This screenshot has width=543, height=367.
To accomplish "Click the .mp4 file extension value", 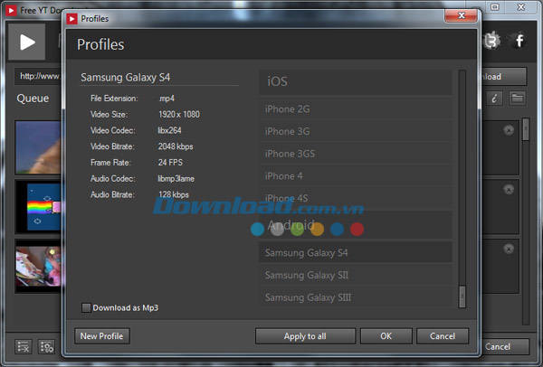I will [x=167, y=99].
